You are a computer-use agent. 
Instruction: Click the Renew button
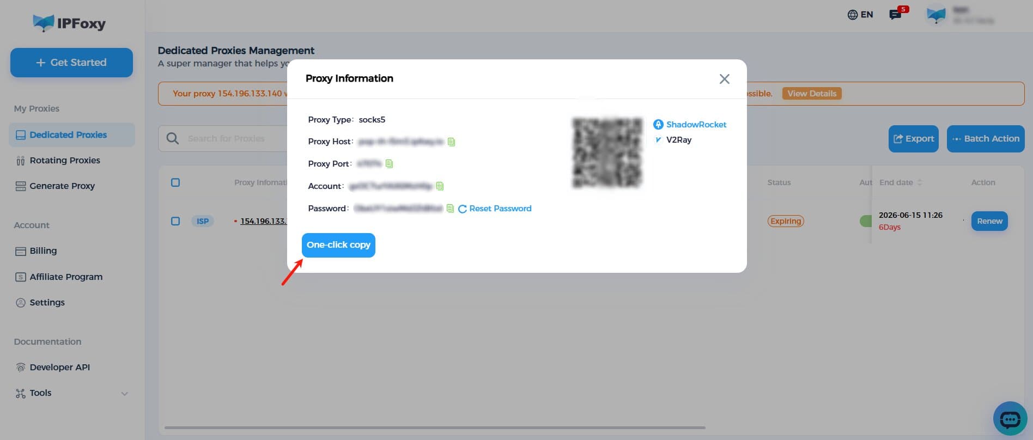point(989,221)
